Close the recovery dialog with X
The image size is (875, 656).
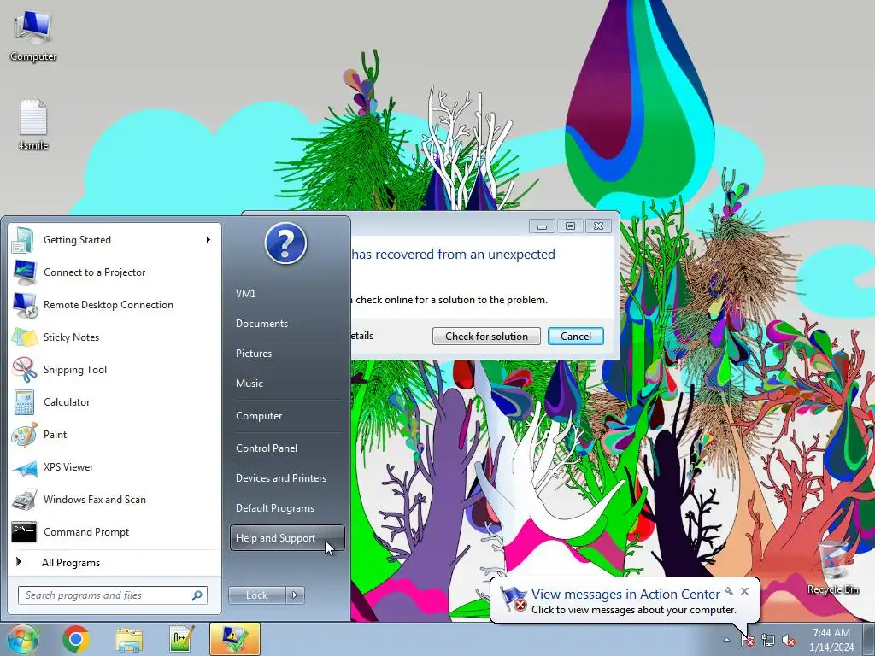[x=598, y=225]
